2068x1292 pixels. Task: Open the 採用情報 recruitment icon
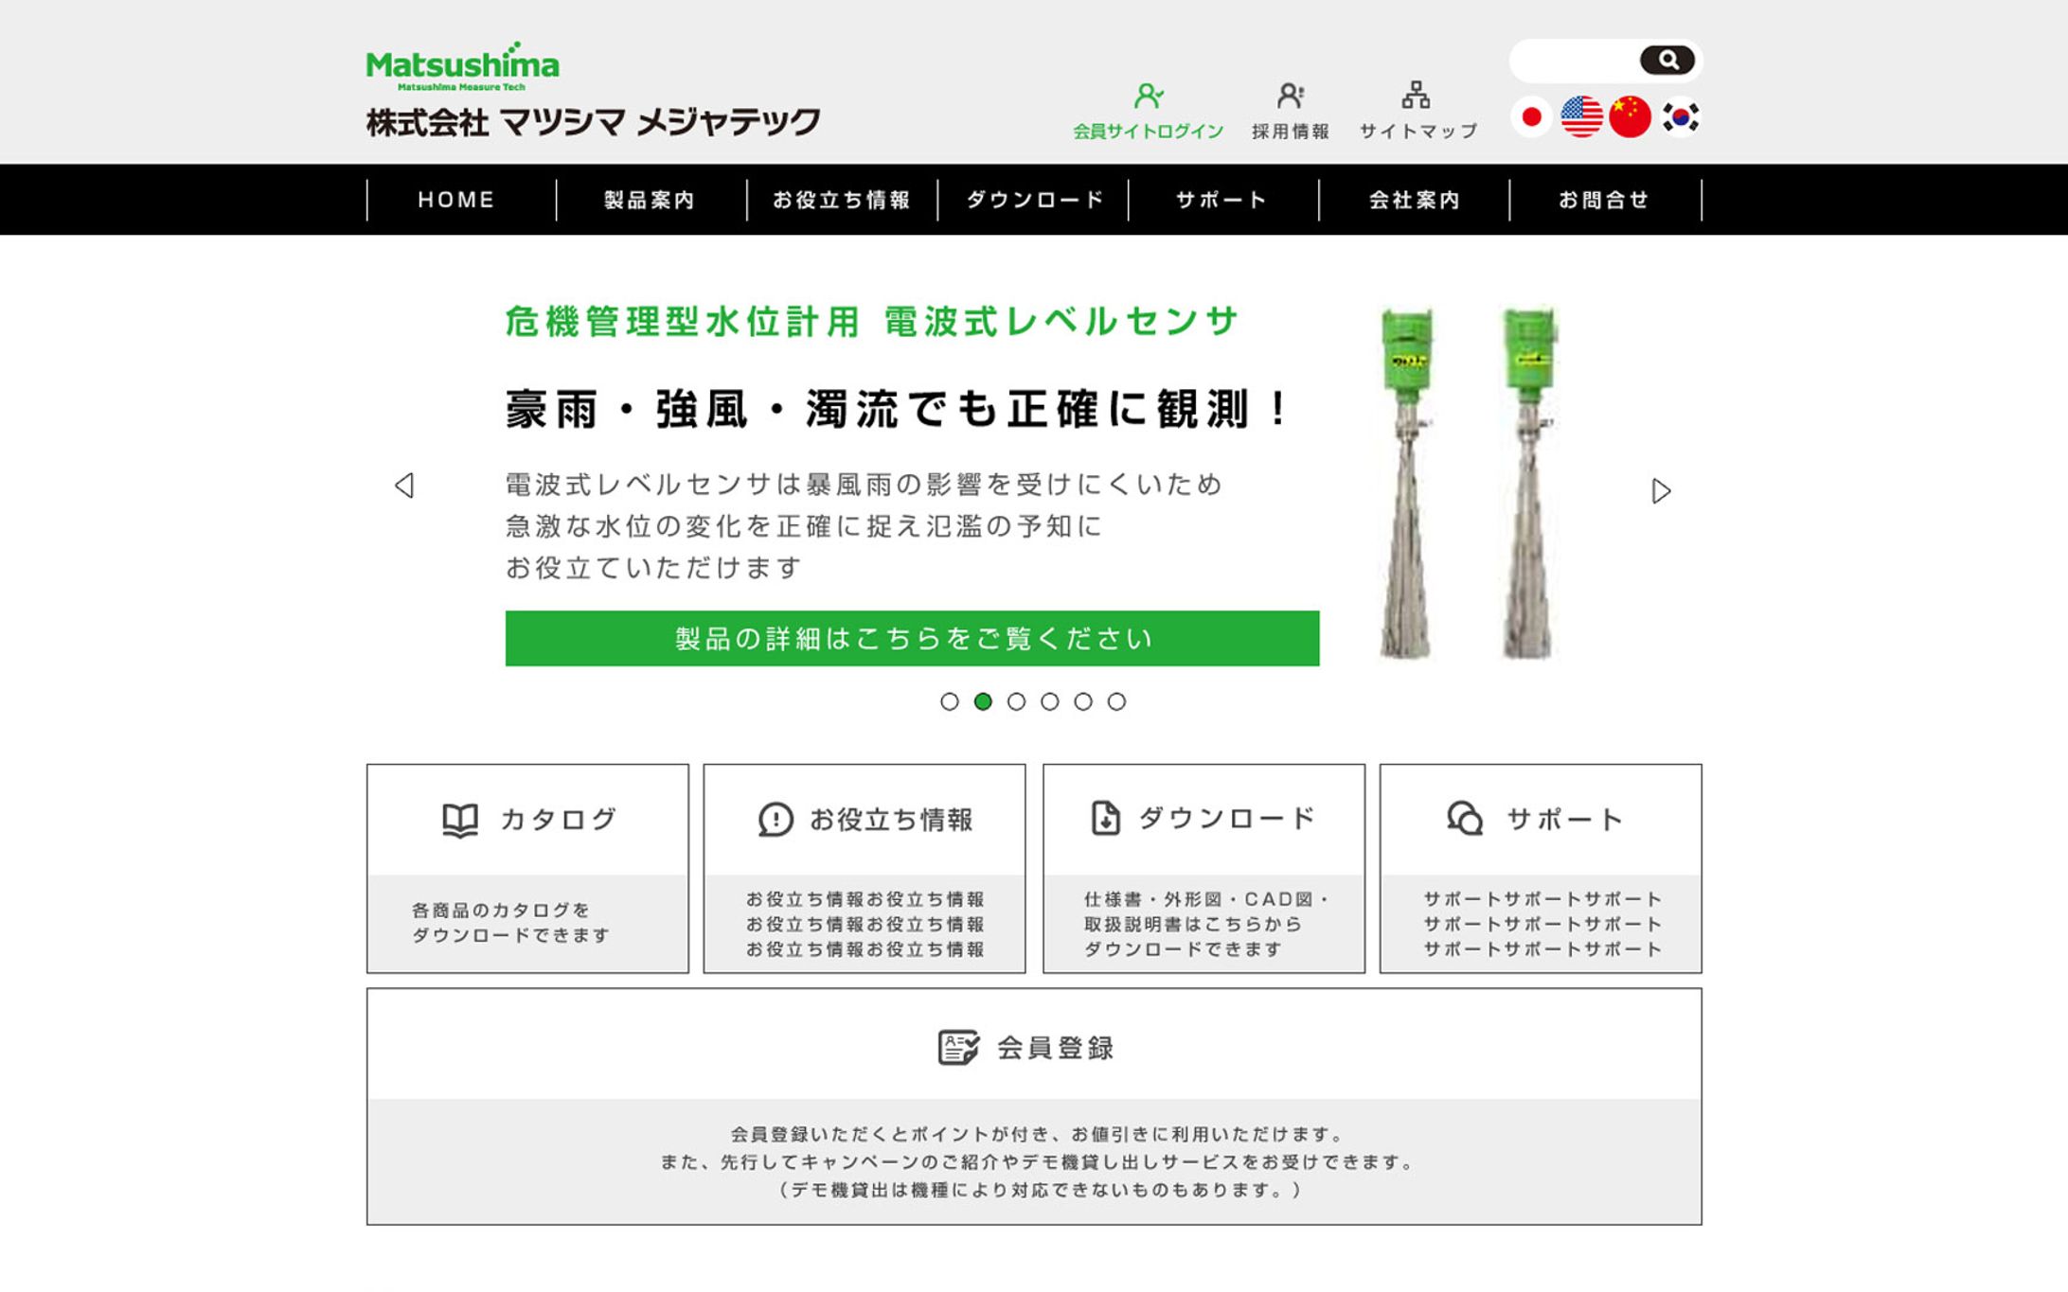click(x=1290, y=96)
